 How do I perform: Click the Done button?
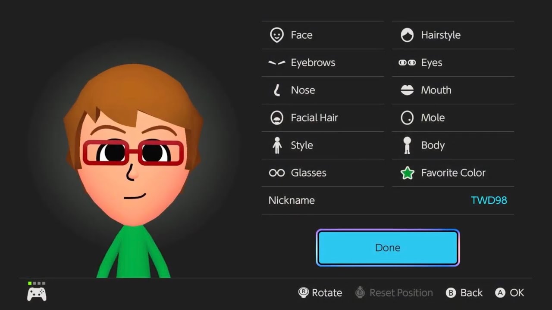point(388,248)
